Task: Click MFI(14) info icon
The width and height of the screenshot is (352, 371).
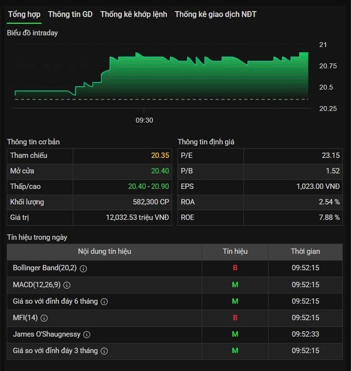Action: click(44, 318)
